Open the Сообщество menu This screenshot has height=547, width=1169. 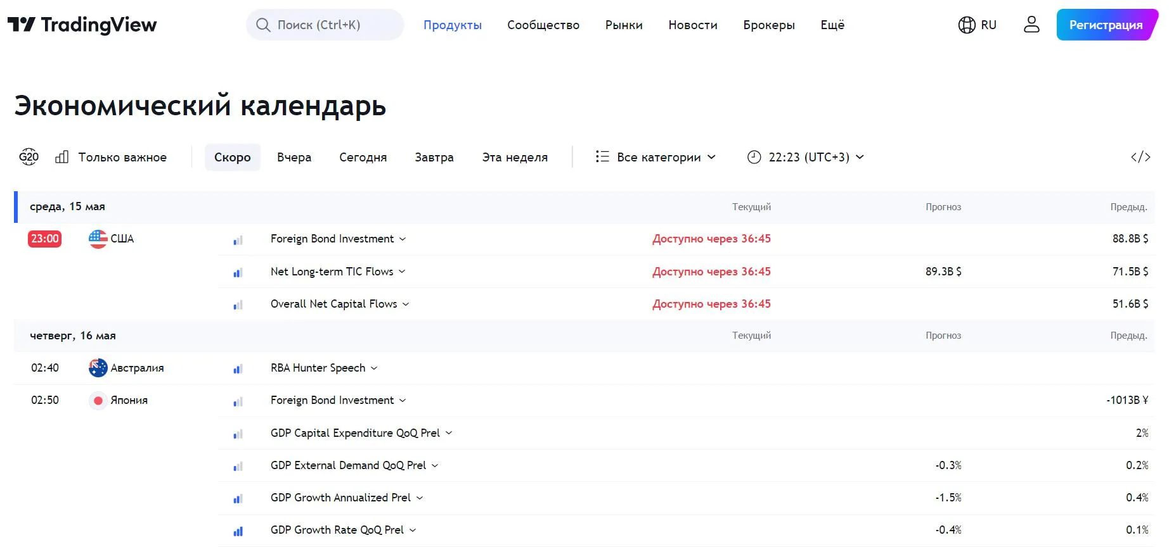(543, 25)
